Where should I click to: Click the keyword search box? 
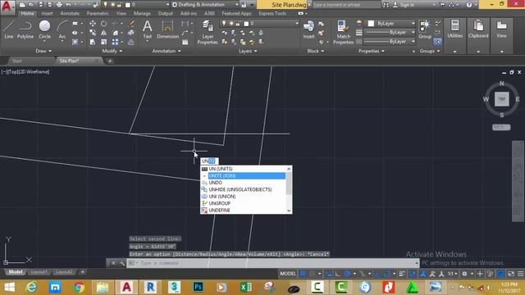point(346,5)
